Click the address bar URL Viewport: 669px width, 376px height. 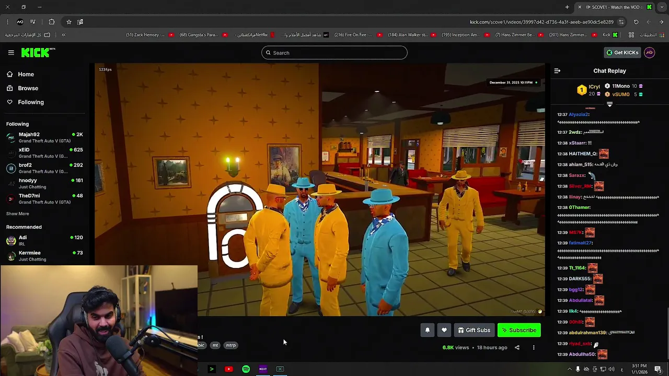(x=541, y=22)
